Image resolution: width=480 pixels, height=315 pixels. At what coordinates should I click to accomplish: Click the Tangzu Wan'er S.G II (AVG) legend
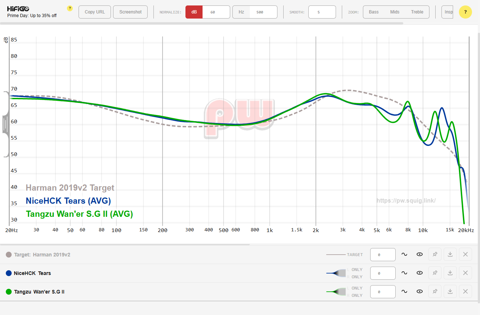click(x=79, y=214)
